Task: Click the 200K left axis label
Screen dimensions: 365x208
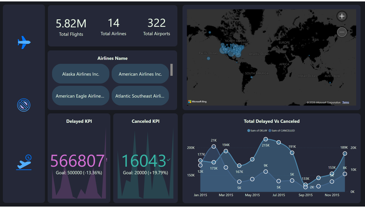Action: click(191, 148)
